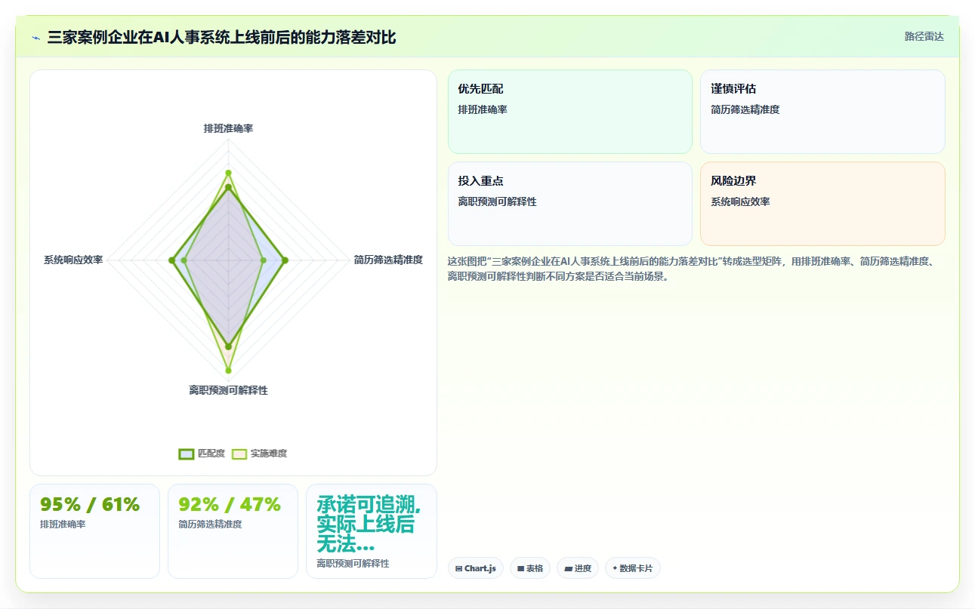
Task: Select the 表格 tag
Action: (x=530, y=568)
